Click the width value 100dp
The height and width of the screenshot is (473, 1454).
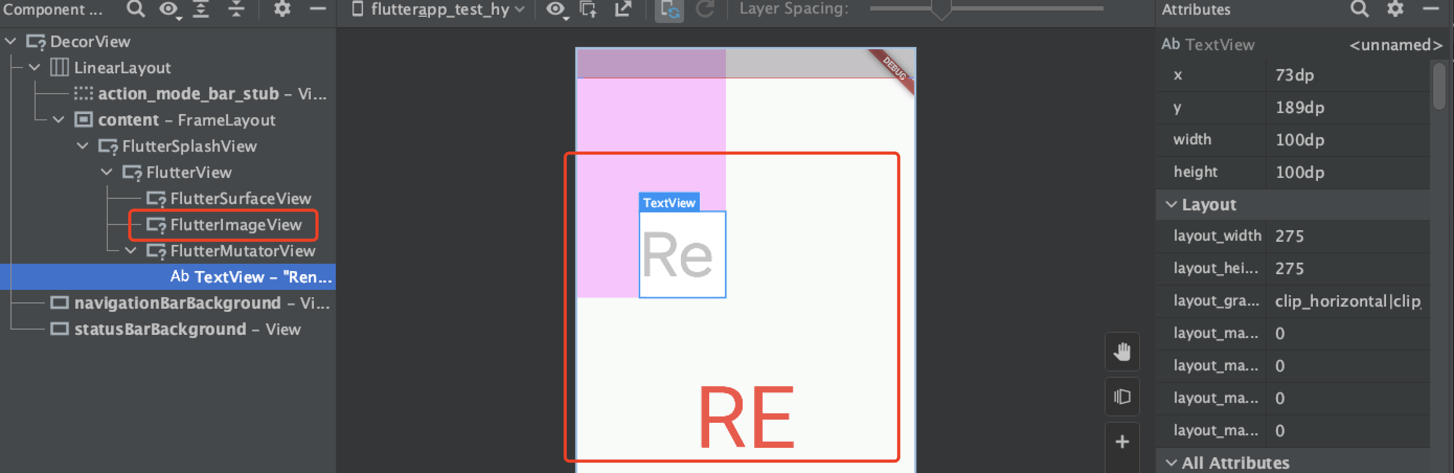pos(1300,140)
